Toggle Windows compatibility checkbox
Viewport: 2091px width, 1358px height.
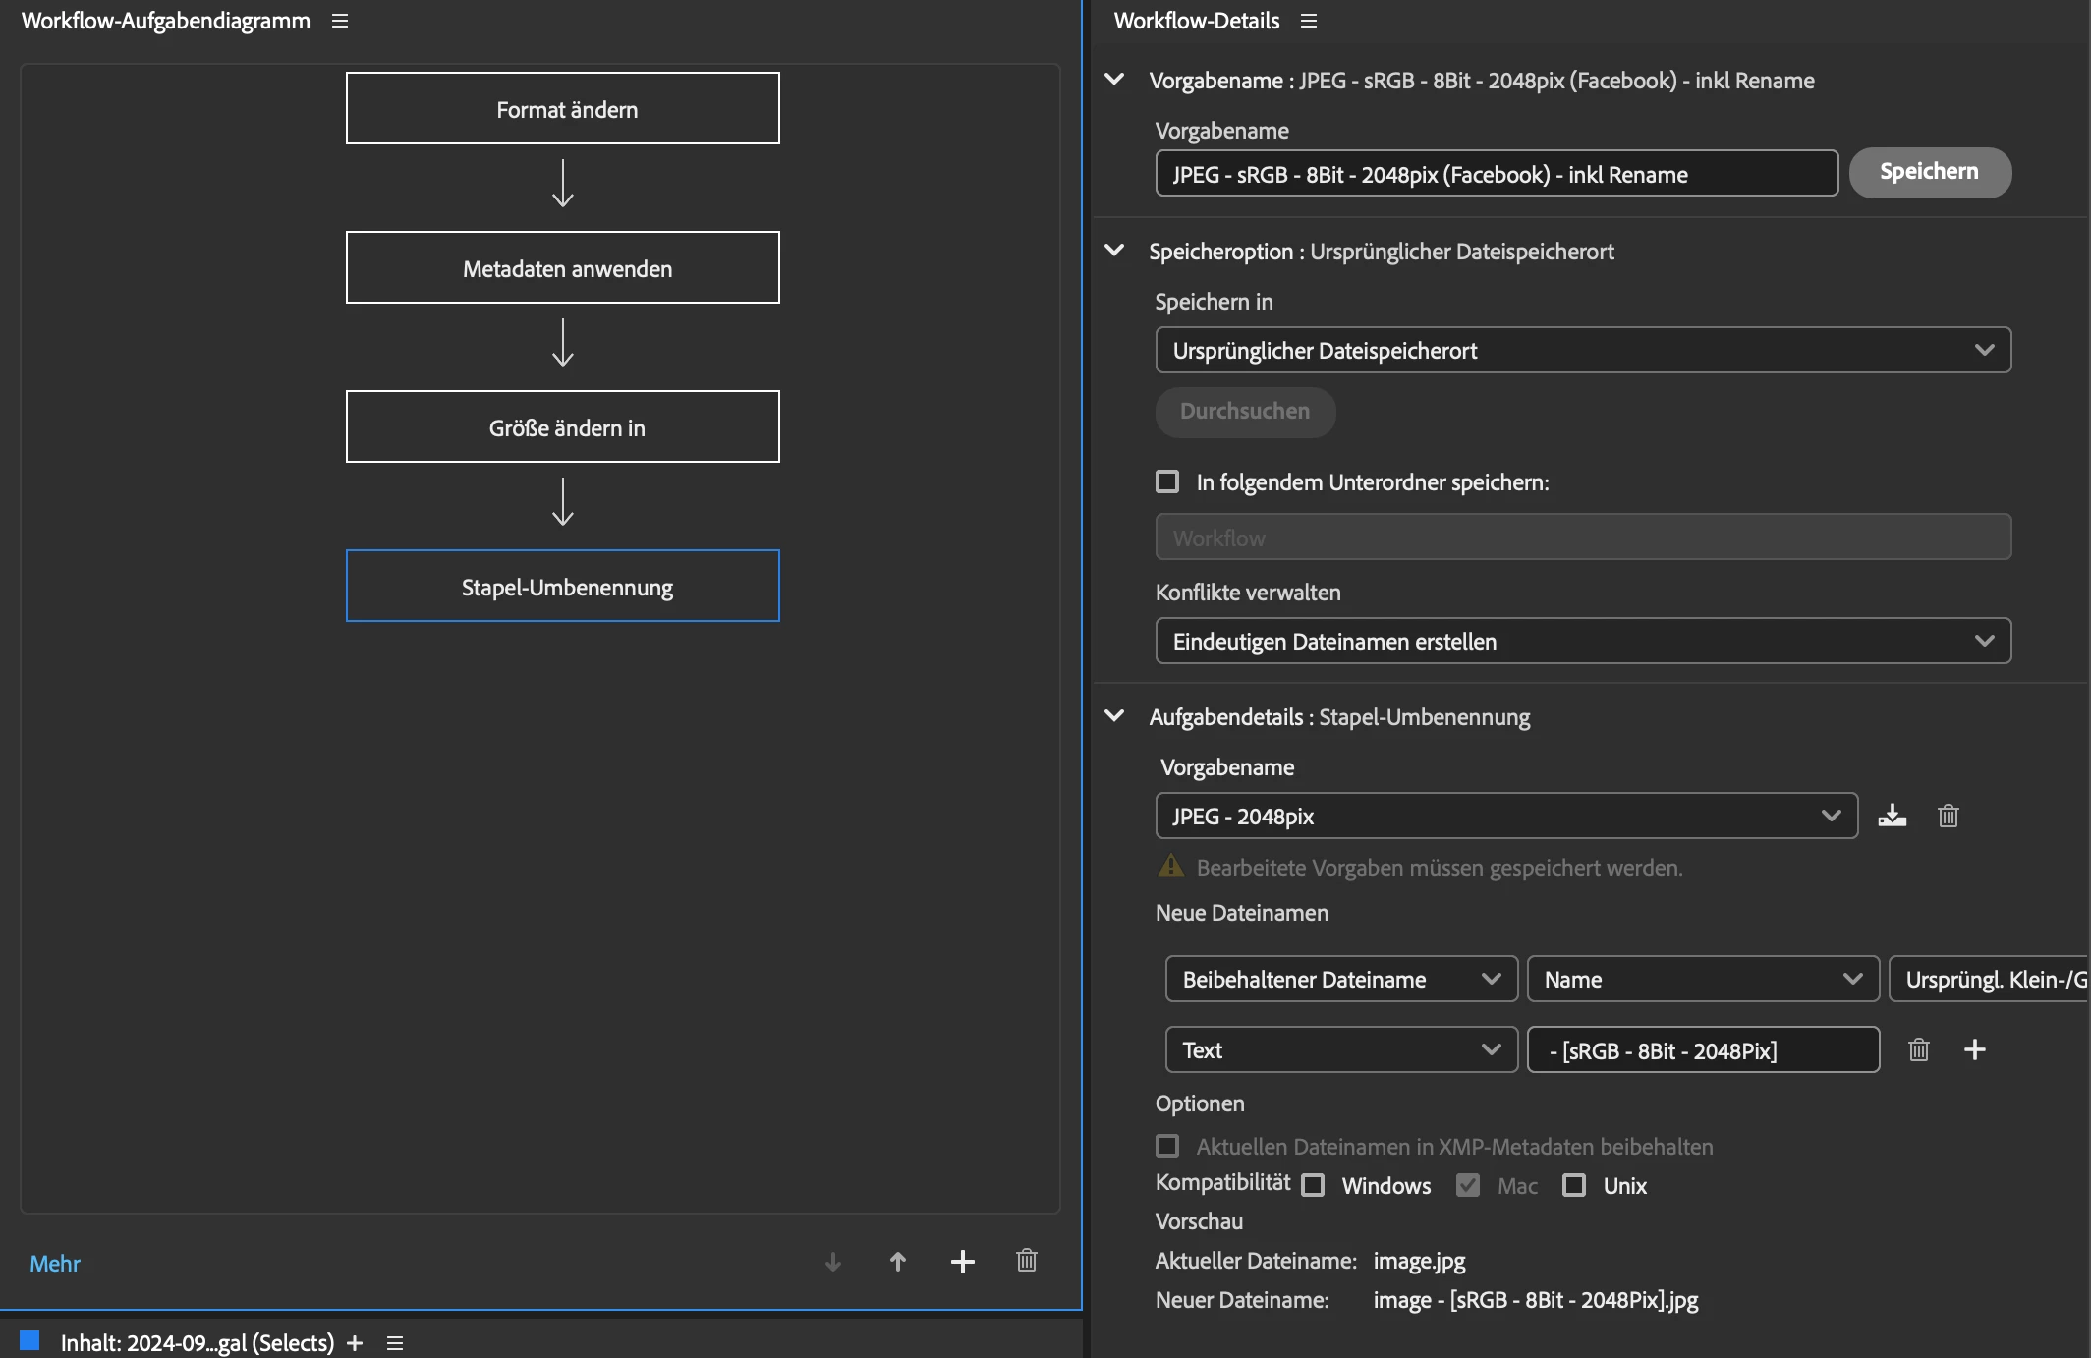pos(1313,1185)
